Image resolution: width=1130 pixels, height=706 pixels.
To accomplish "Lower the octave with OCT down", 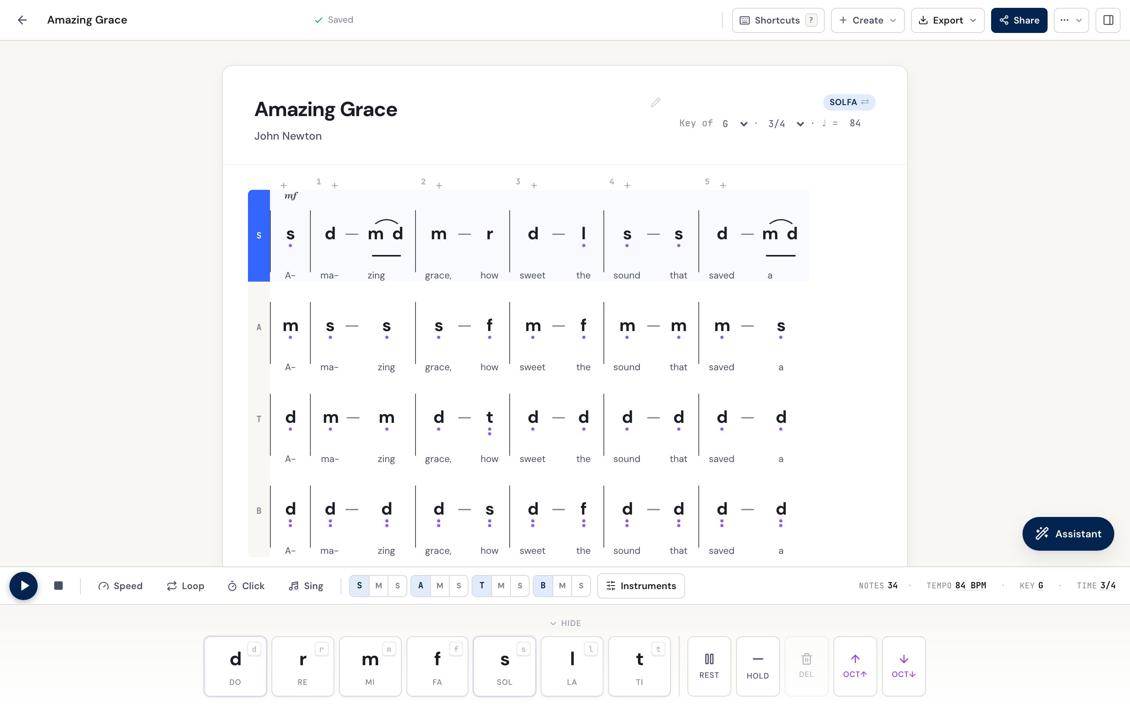I will [x=903, y=666].
